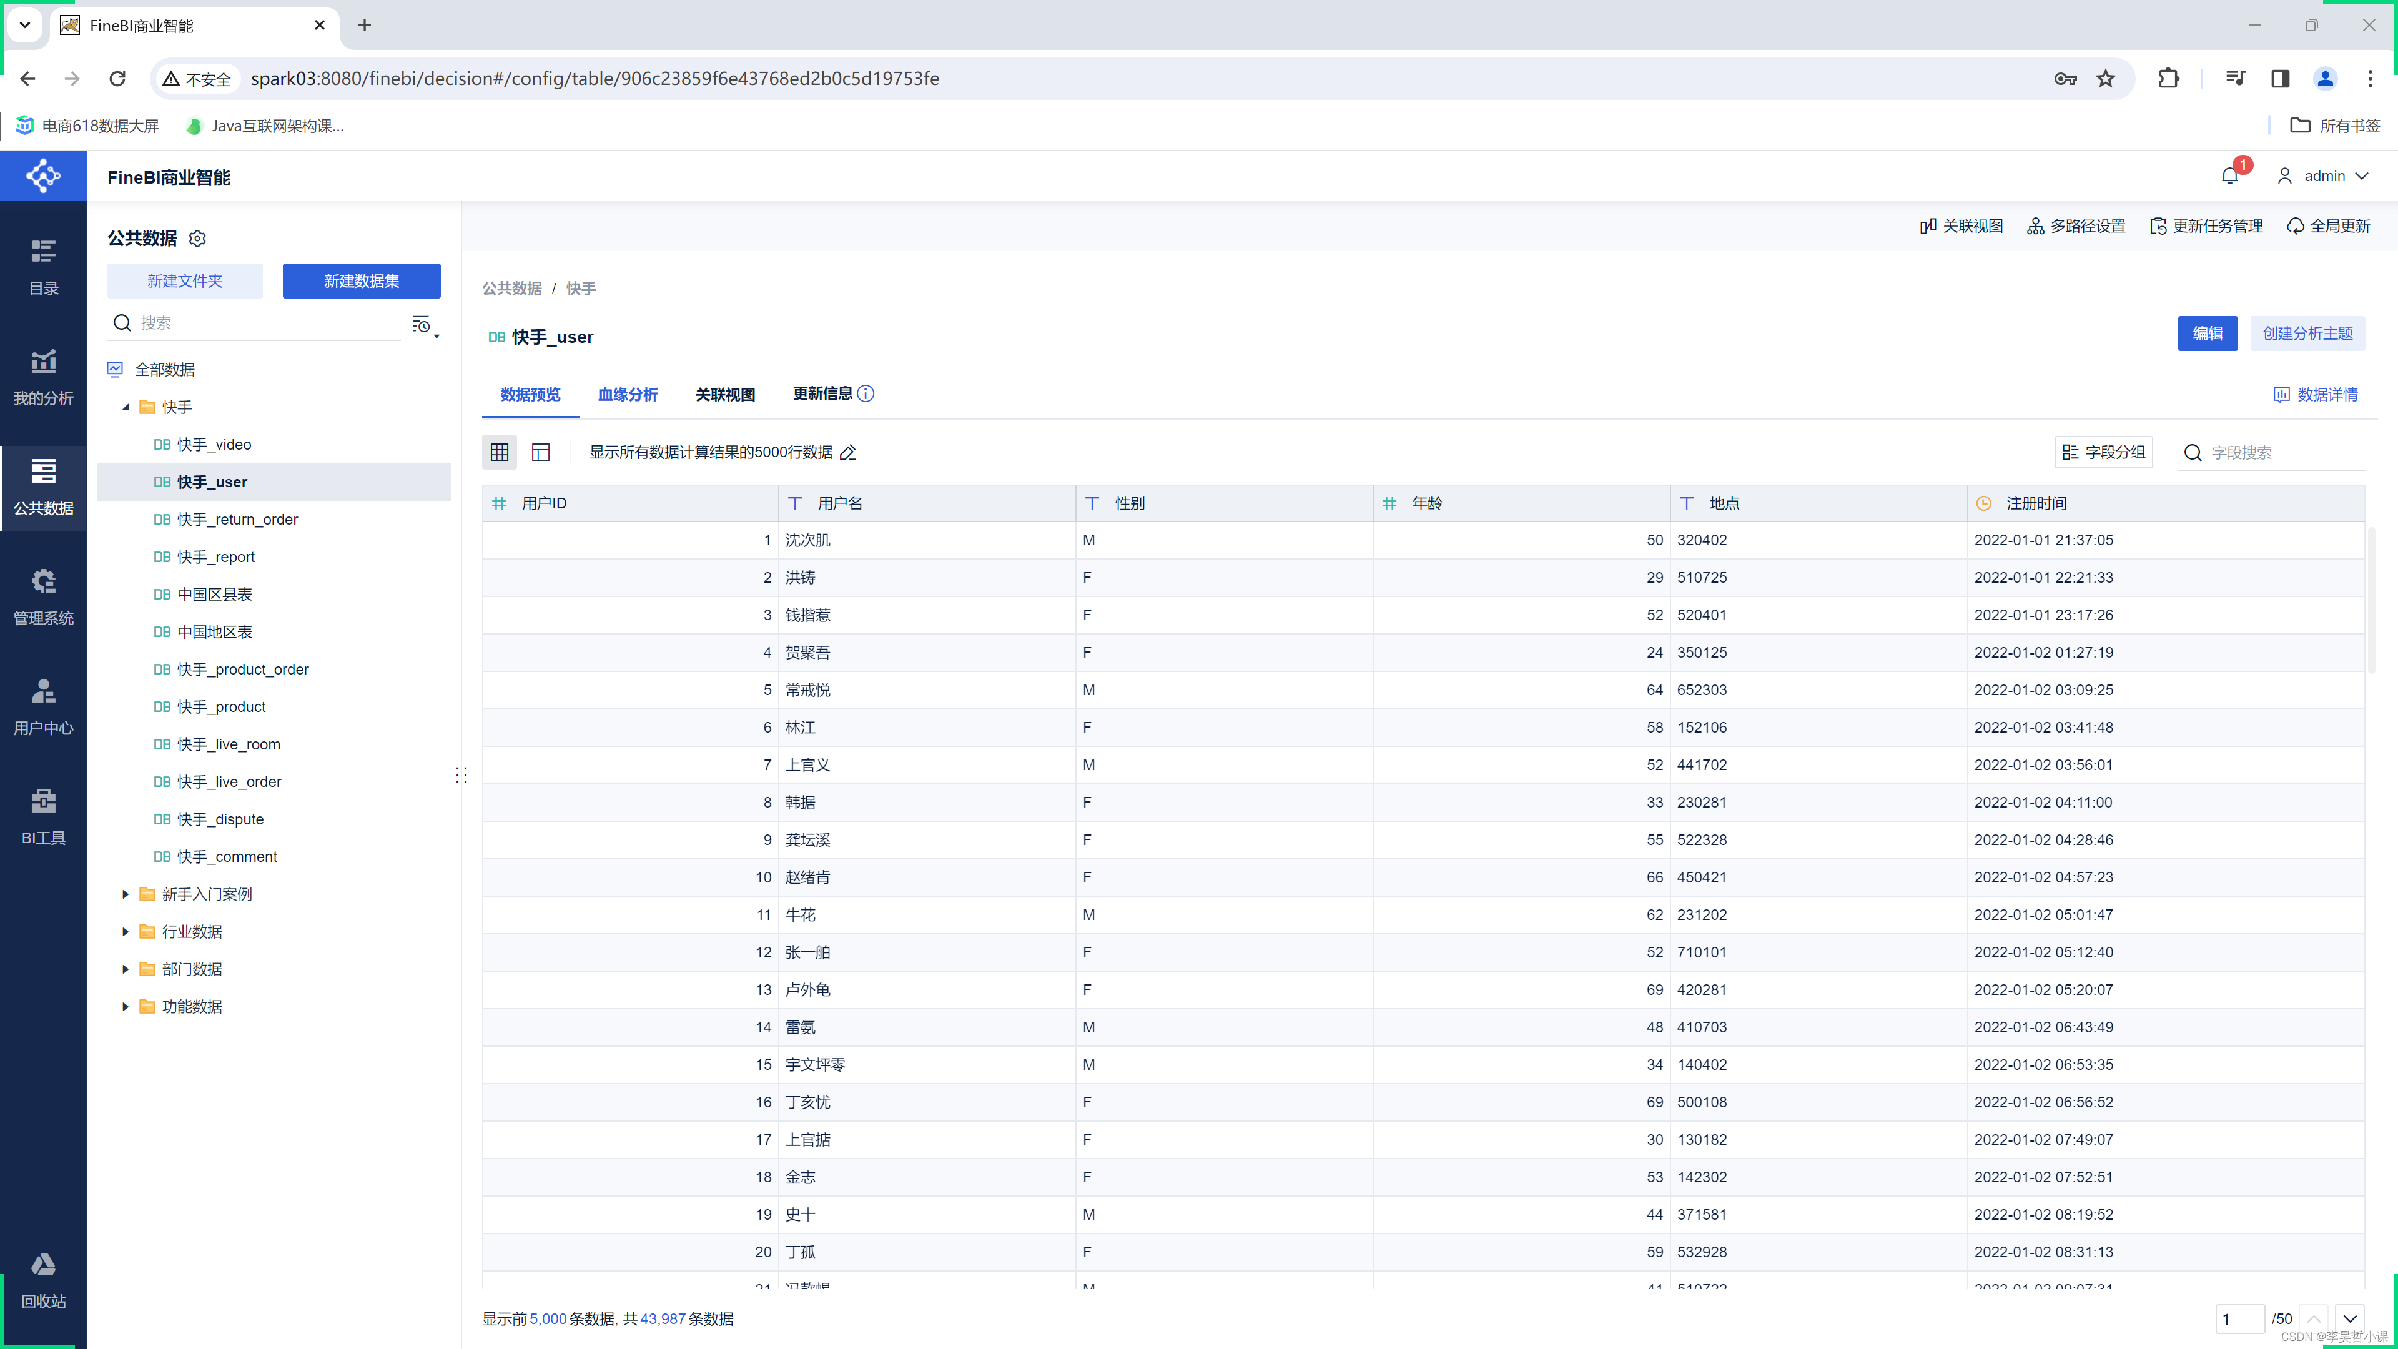The height and width of the screenshot is (1349, 2398).
Task: Click 创建分析主题 button
Action: 2307,334
